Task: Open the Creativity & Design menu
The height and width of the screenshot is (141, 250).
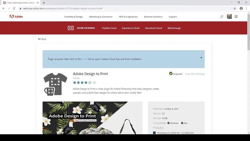Action: [x=73, y=17]
